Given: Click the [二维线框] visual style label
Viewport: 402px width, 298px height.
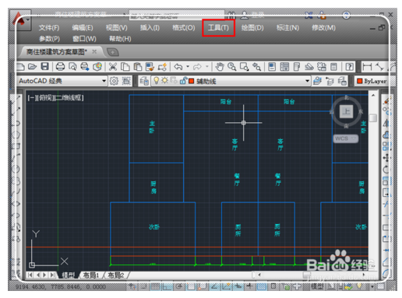Looking at the screenshot, I should pos(69,98).
